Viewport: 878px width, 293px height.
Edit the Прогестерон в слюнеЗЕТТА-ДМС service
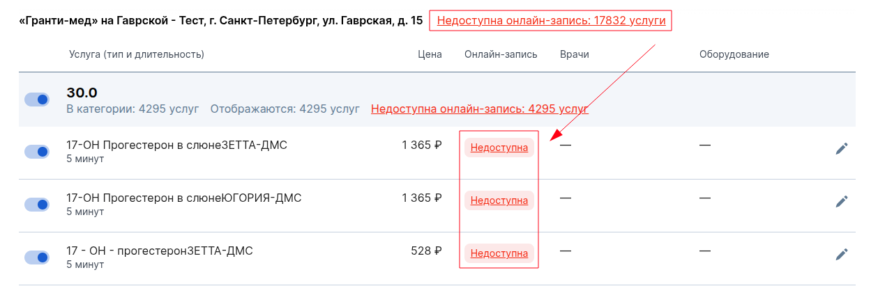(842, 148)
